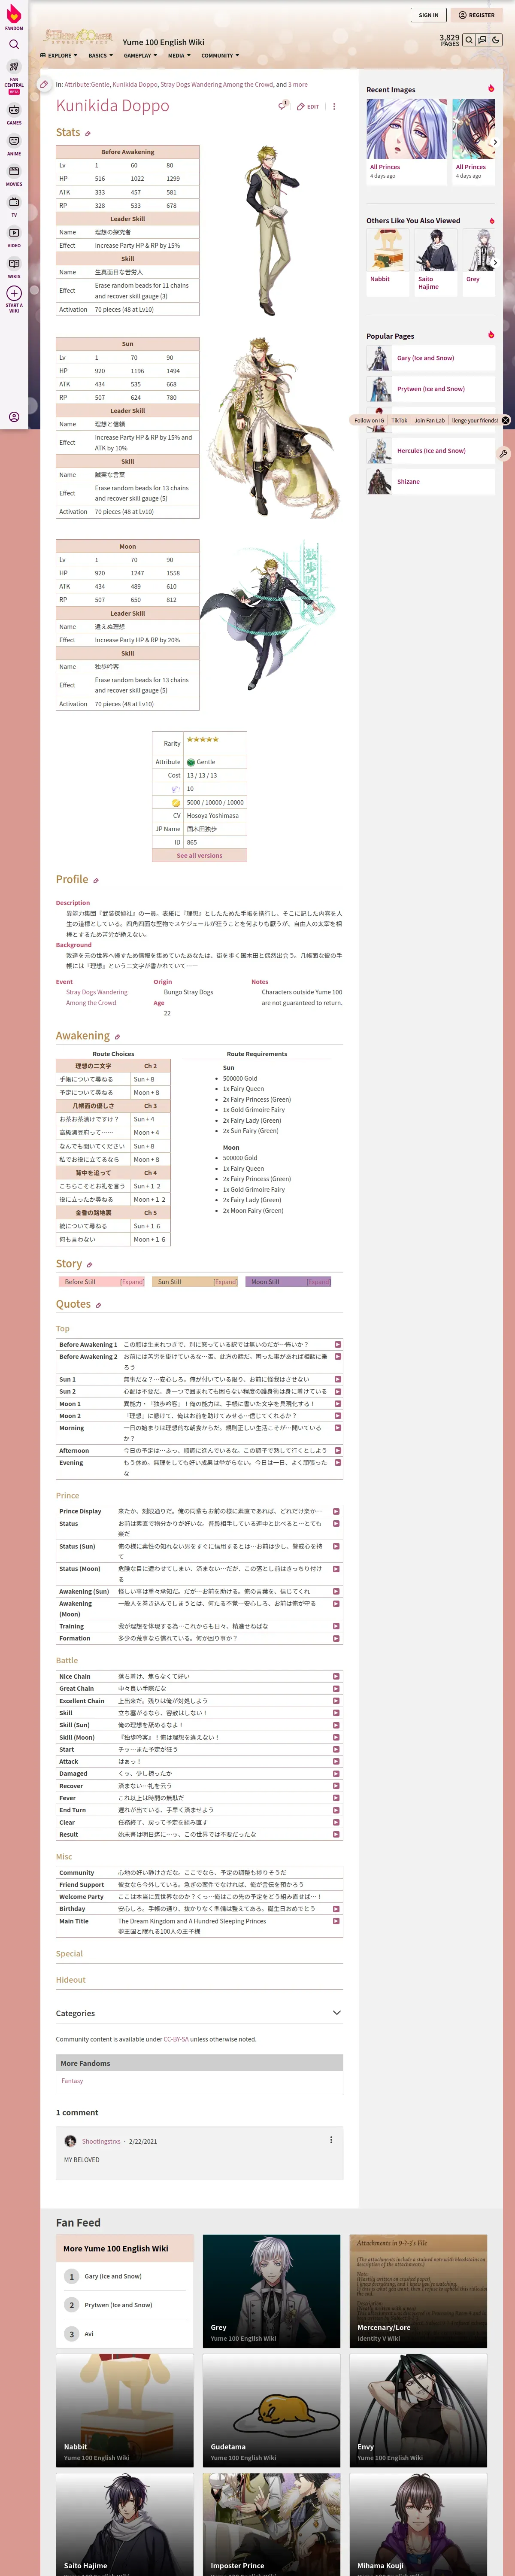Click the page comments bubble icon
This screenshot has height=2576, width=515.
[283, 105]
